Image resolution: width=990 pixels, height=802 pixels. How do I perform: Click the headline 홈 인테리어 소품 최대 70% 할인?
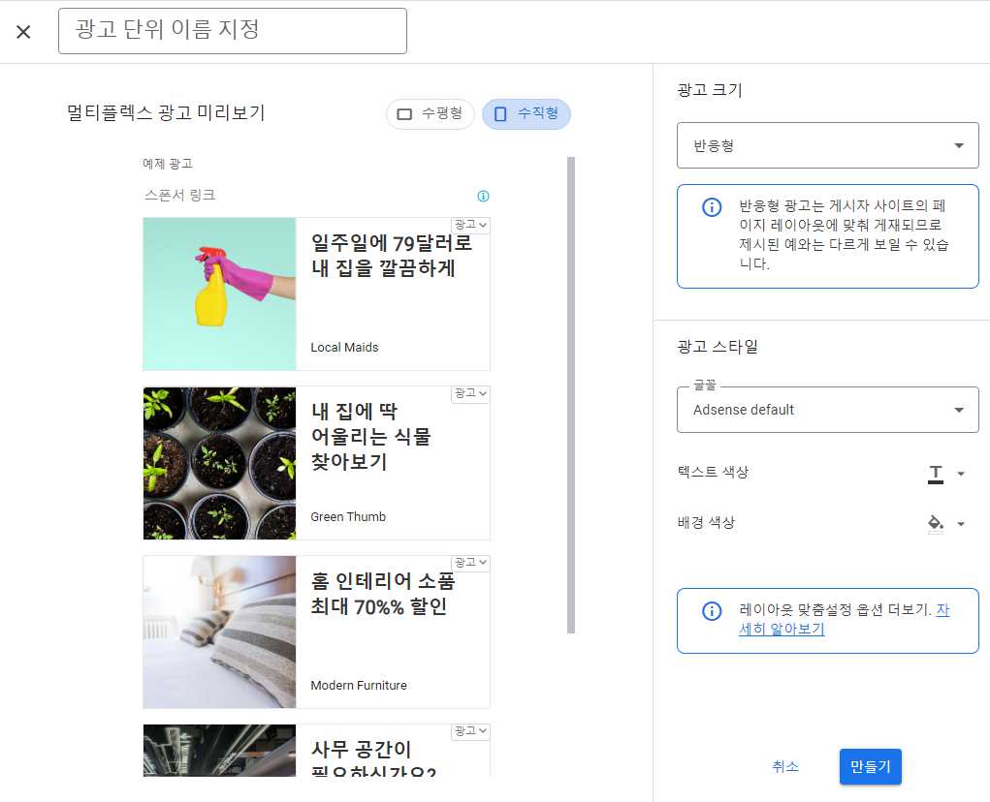[383, 594]
